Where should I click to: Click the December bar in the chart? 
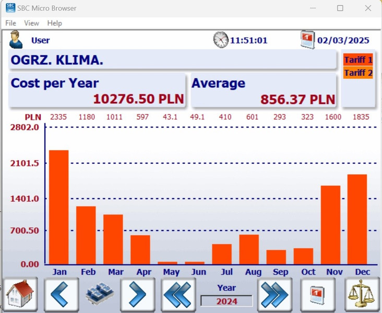point(357,219)
